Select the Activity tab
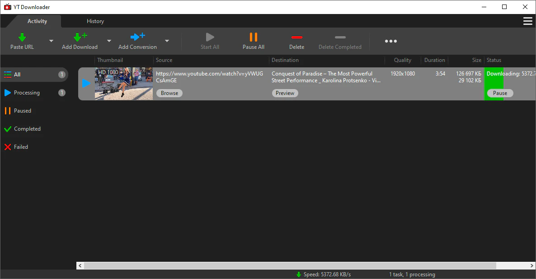This screenshot has height=279, width=536. click(37, 21)
